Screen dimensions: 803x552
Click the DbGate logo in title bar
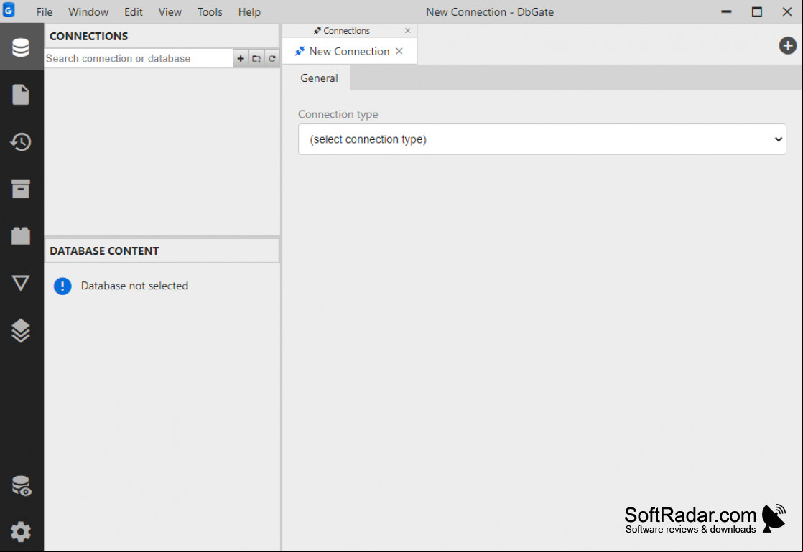click(9, 10)
